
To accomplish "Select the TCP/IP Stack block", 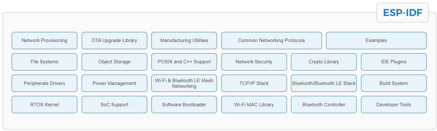I will [x=254, y=83].
